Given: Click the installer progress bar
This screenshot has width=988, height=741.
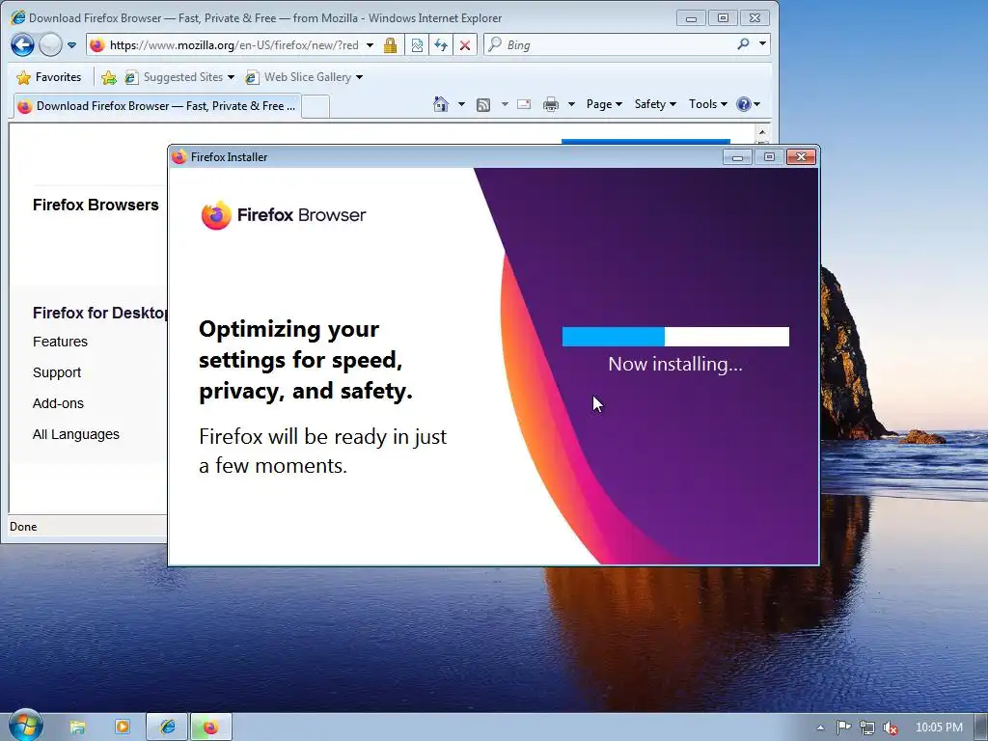Looking at the screenshot, I should pos(675,337).
